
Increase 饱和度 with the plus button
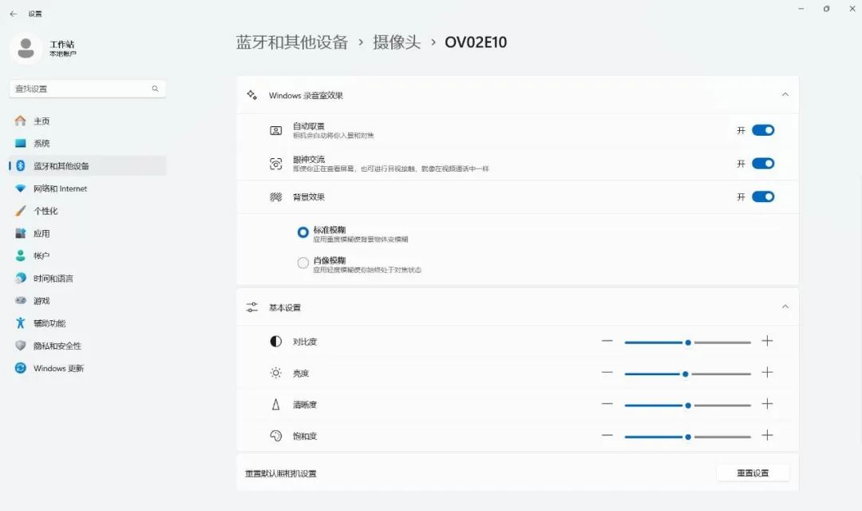pos(768,435)
